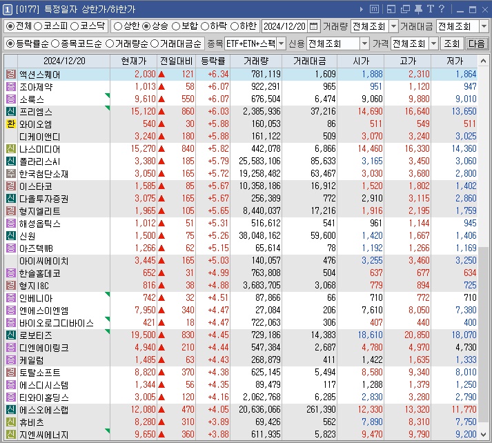Image resolution: width=492 pixels, height=443 pixels.
Task: Click the small play arrow in title bar
Action: (361, 10)
